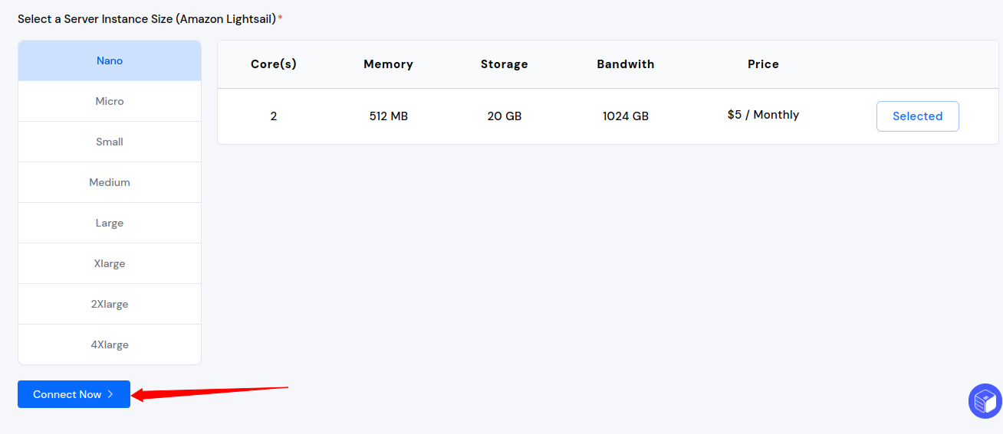
Task: Click the $5 / Monthly price cell
Action: 763,115
